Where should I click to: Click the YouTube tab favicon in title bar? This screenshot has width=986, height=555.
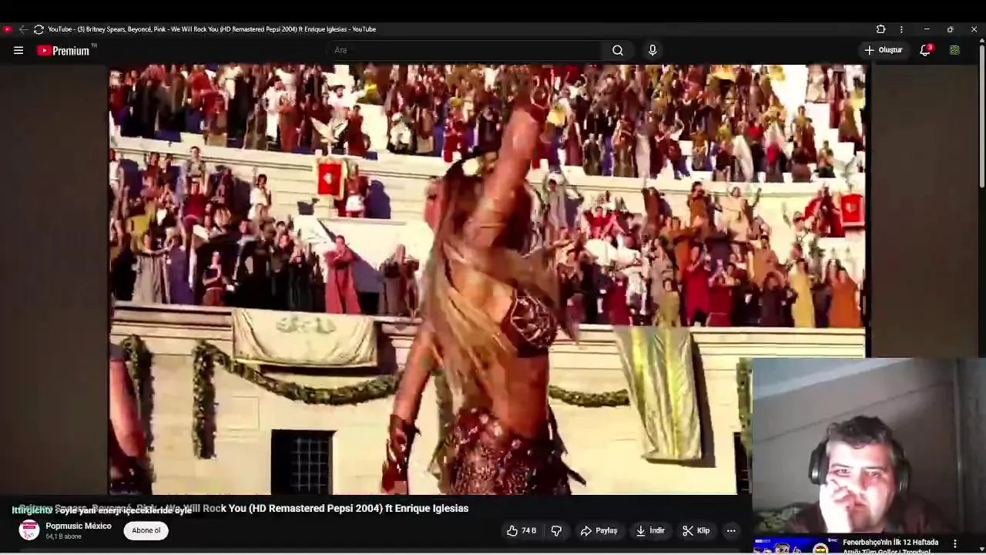7,29
